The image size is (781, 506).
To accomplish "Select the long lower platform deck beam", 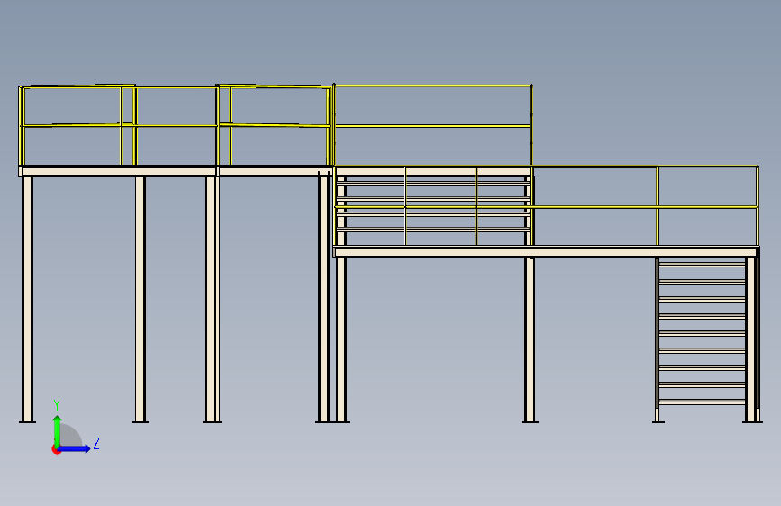I will coord(546,252).
